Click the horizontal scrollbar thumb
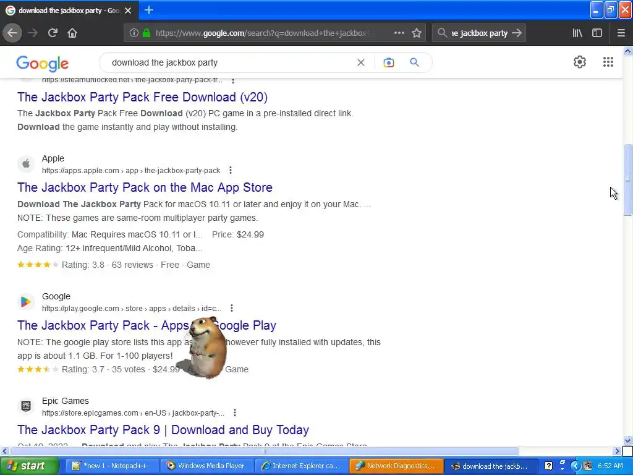The height and width of the screenshot is (475, 633). (x=265, y=451)
